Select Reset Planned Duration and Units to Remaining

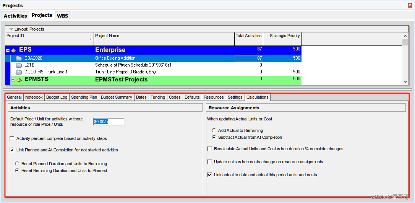(x=17, y=164)
